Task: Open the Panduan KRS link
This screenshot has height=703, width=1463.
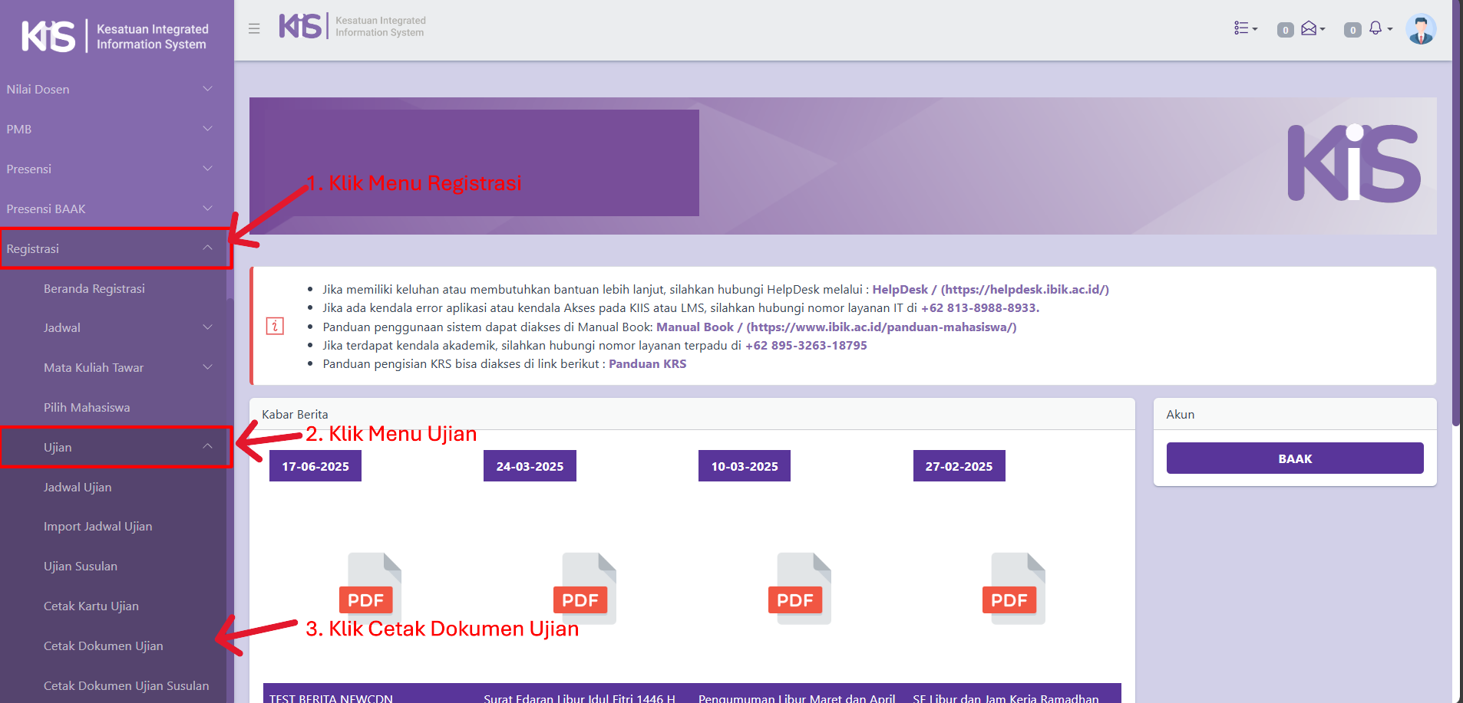Action: pos(647,364)
